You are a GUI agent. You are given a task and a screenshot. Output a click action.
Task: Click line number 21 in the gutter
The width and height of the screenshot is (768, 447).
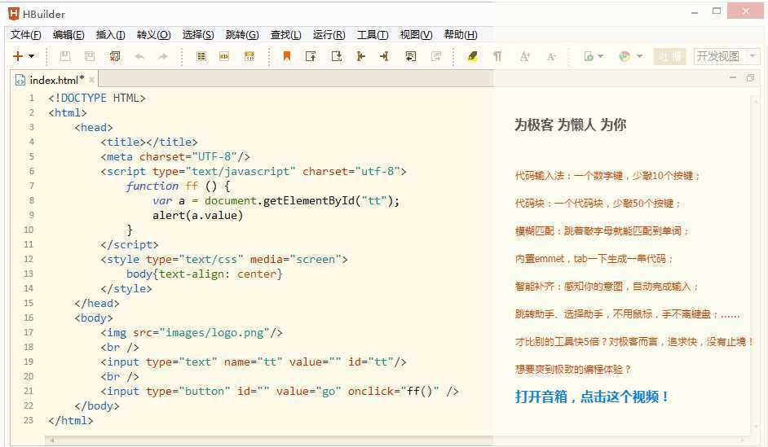pos(29,392)
